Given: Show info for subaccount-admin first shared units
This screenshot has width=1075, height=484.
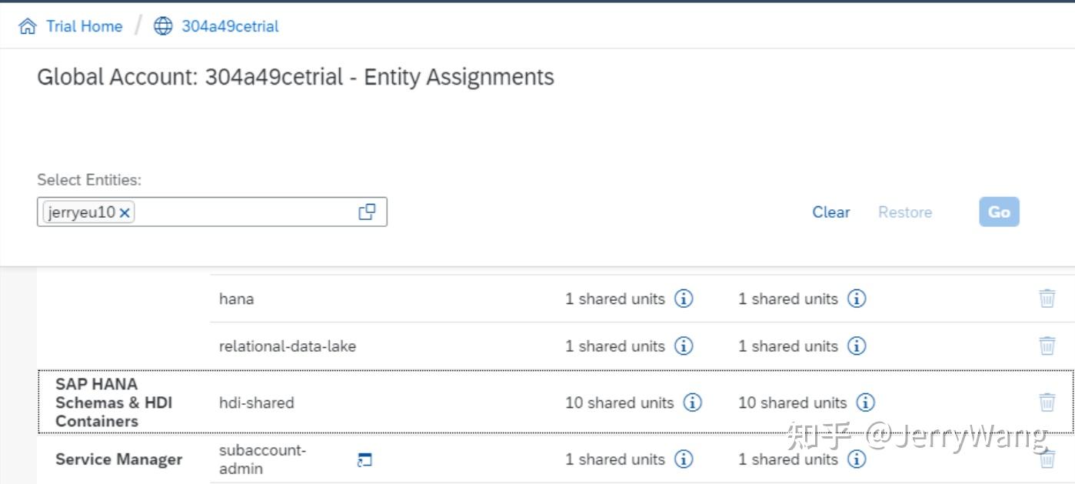Looking at the screenshot, I should (x=684, y=459).
